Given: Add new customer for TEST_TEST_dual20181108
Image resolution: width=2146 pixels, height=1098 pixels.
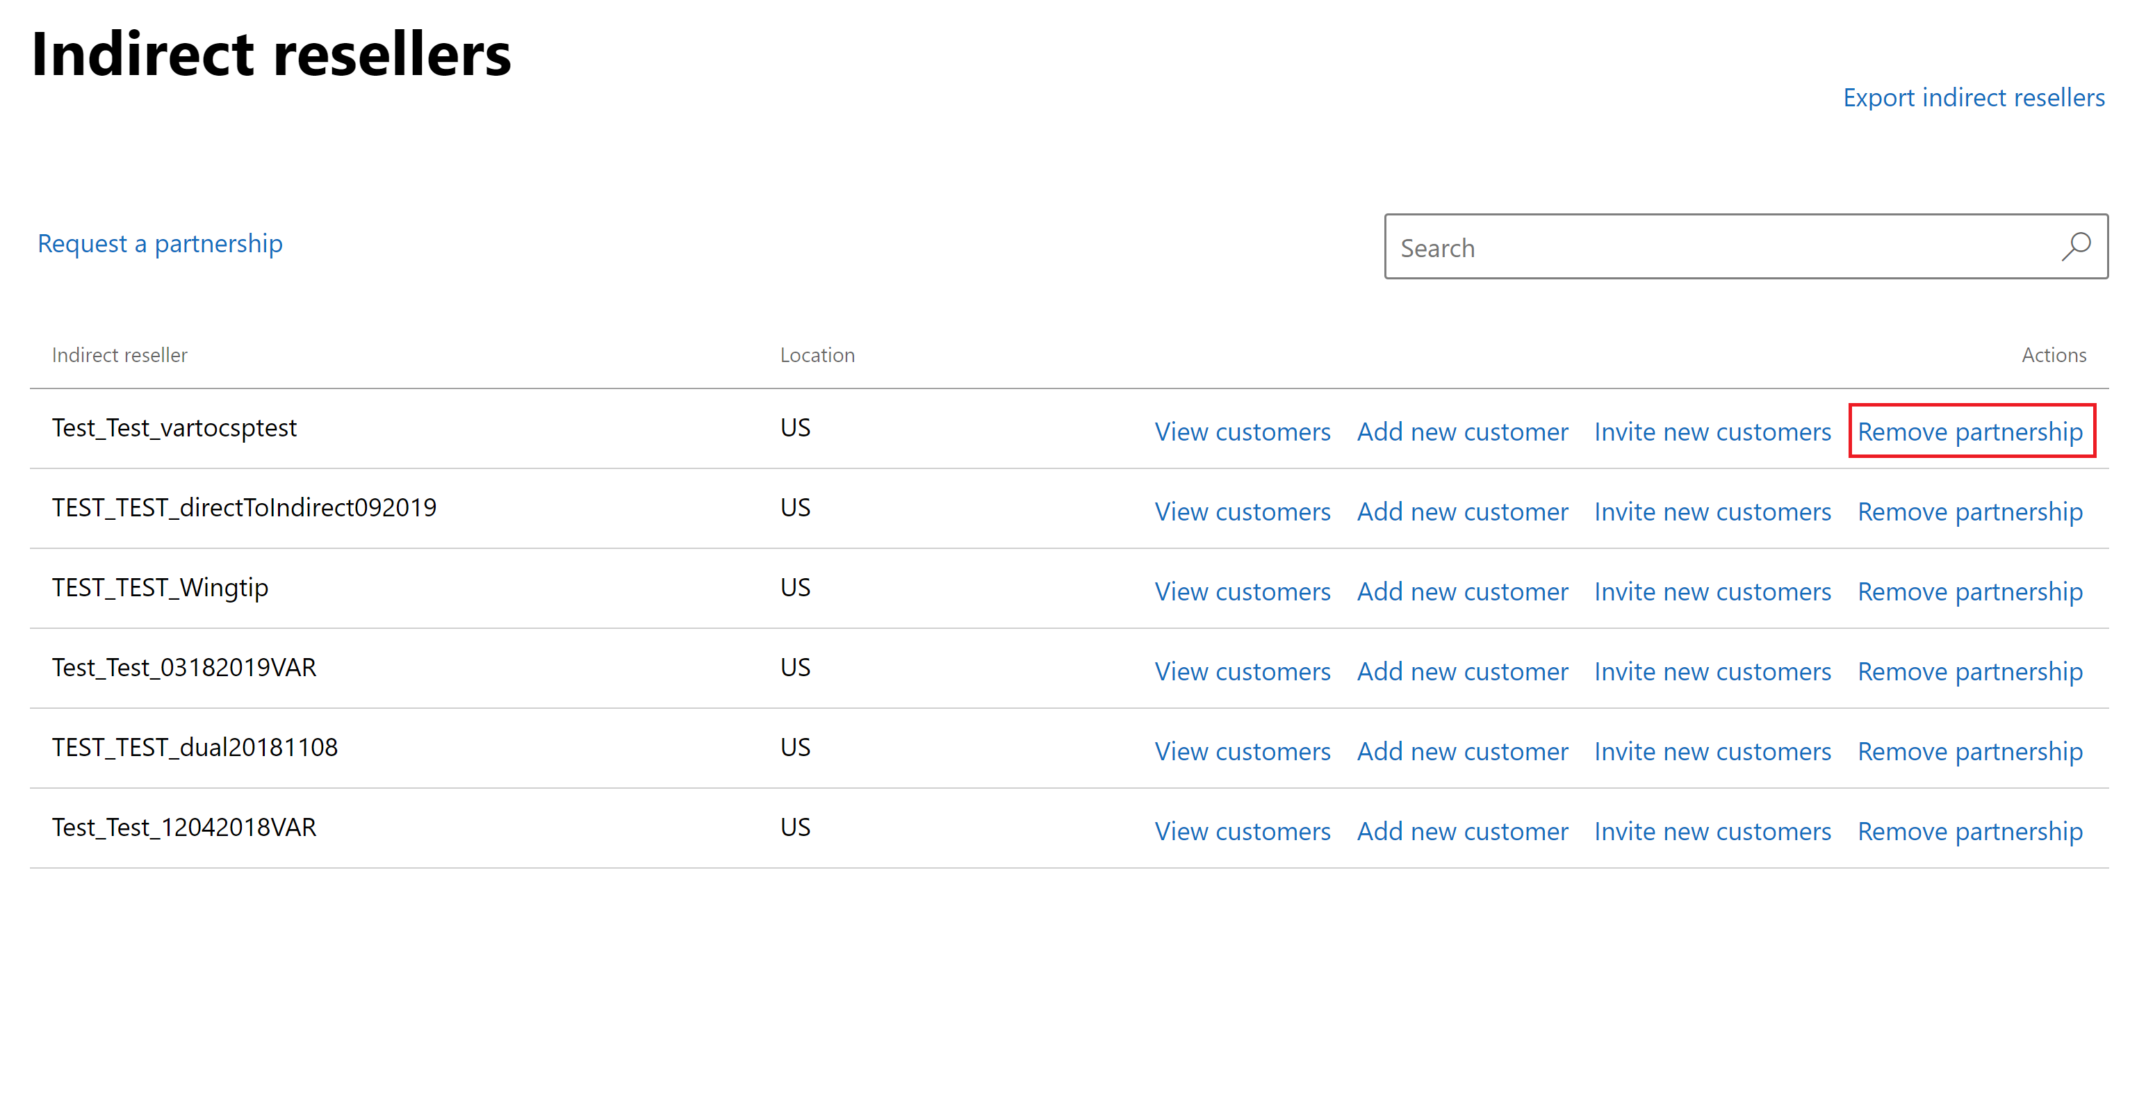Looking at the screenshot, I should [x=1461, y=751].
